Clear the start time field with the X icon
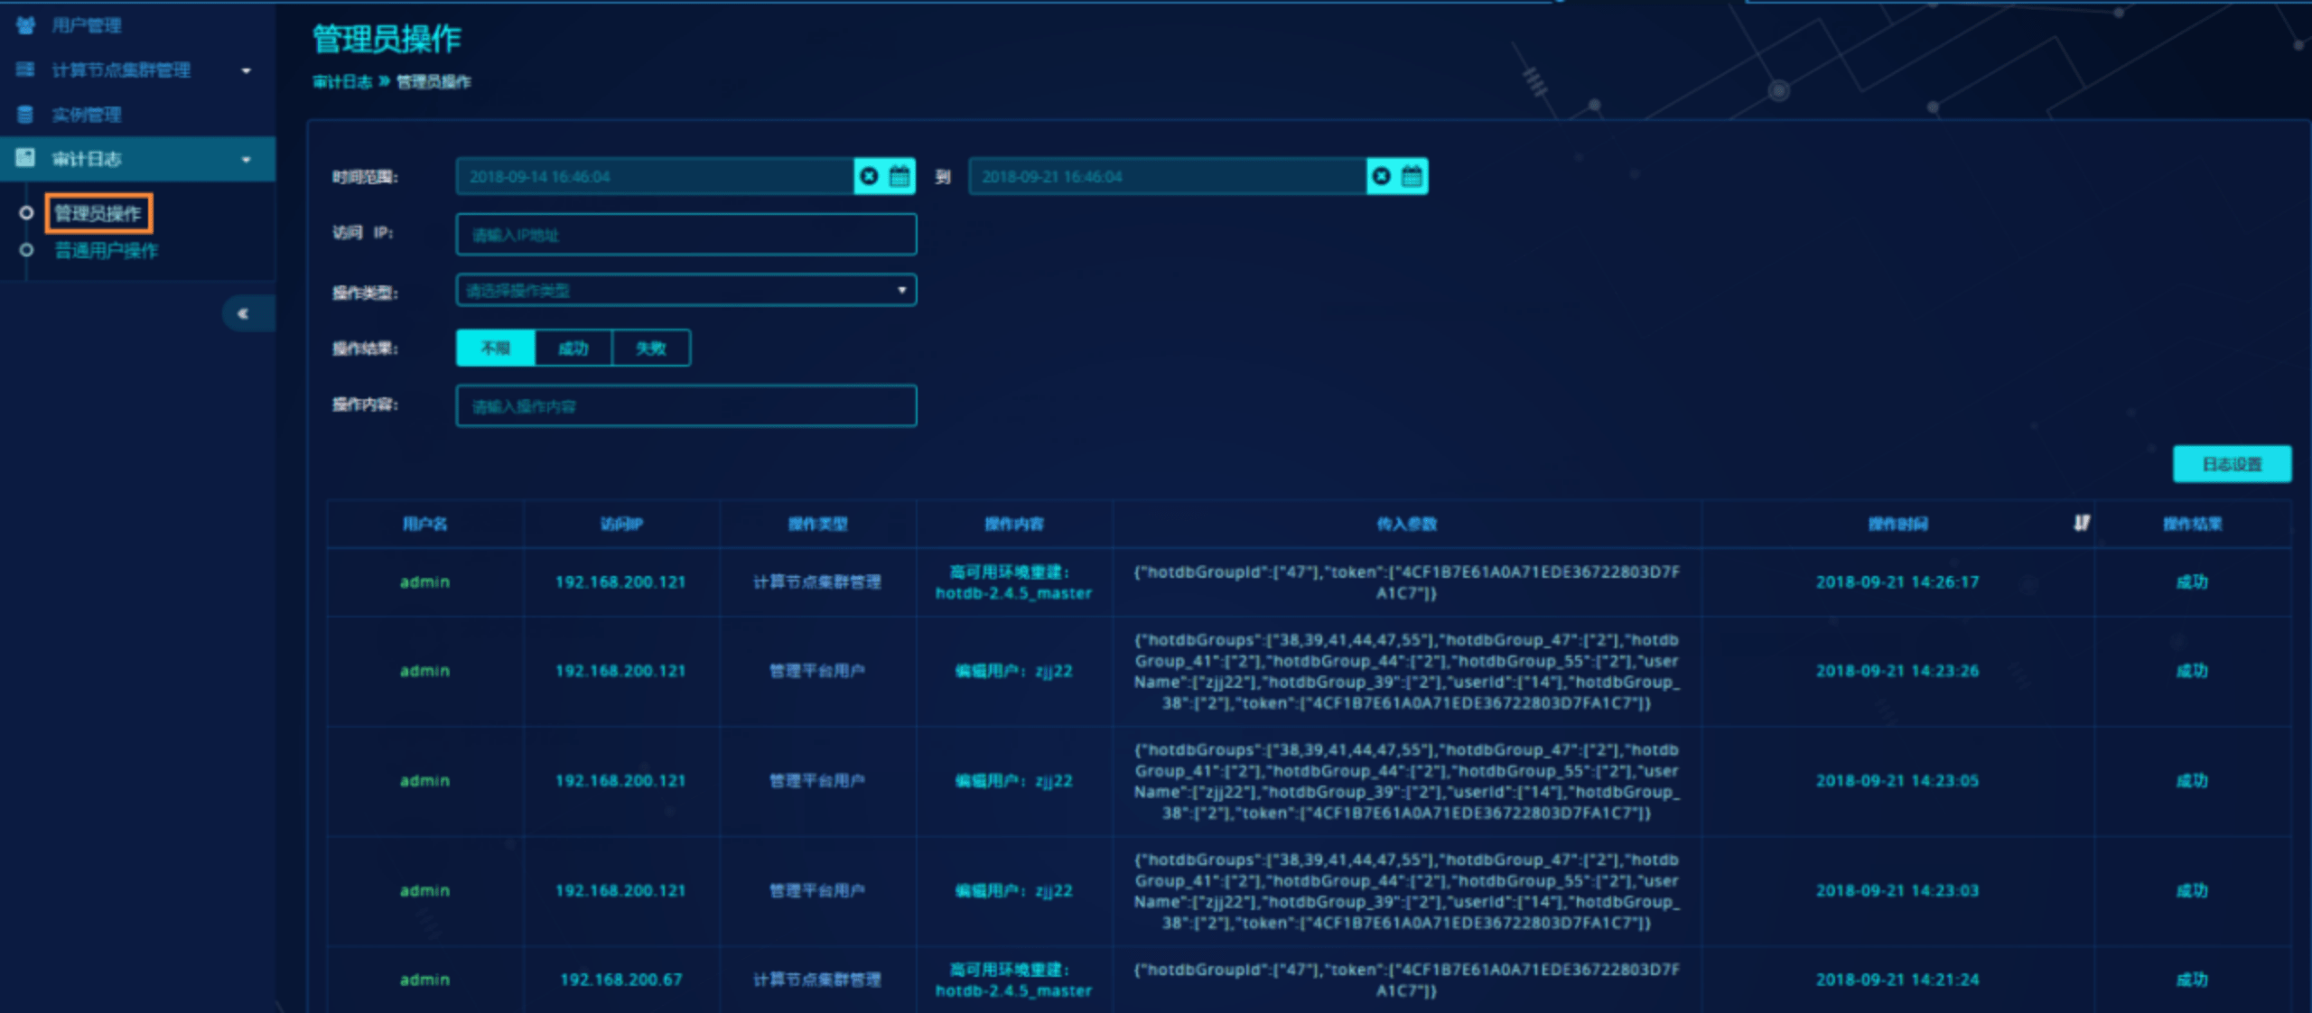 click(869, 176)
